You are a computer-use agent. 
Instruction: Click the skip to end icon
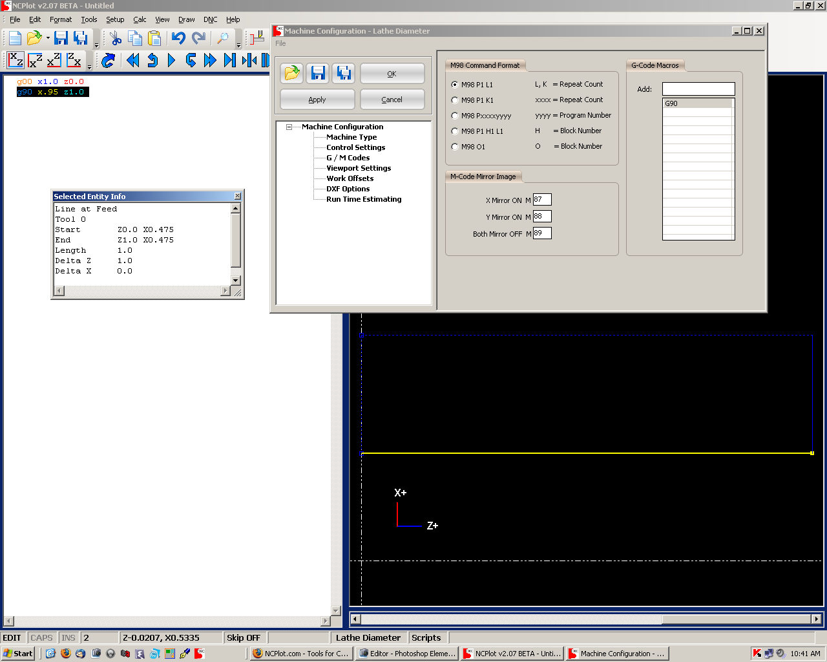click(x=229, y=60)
